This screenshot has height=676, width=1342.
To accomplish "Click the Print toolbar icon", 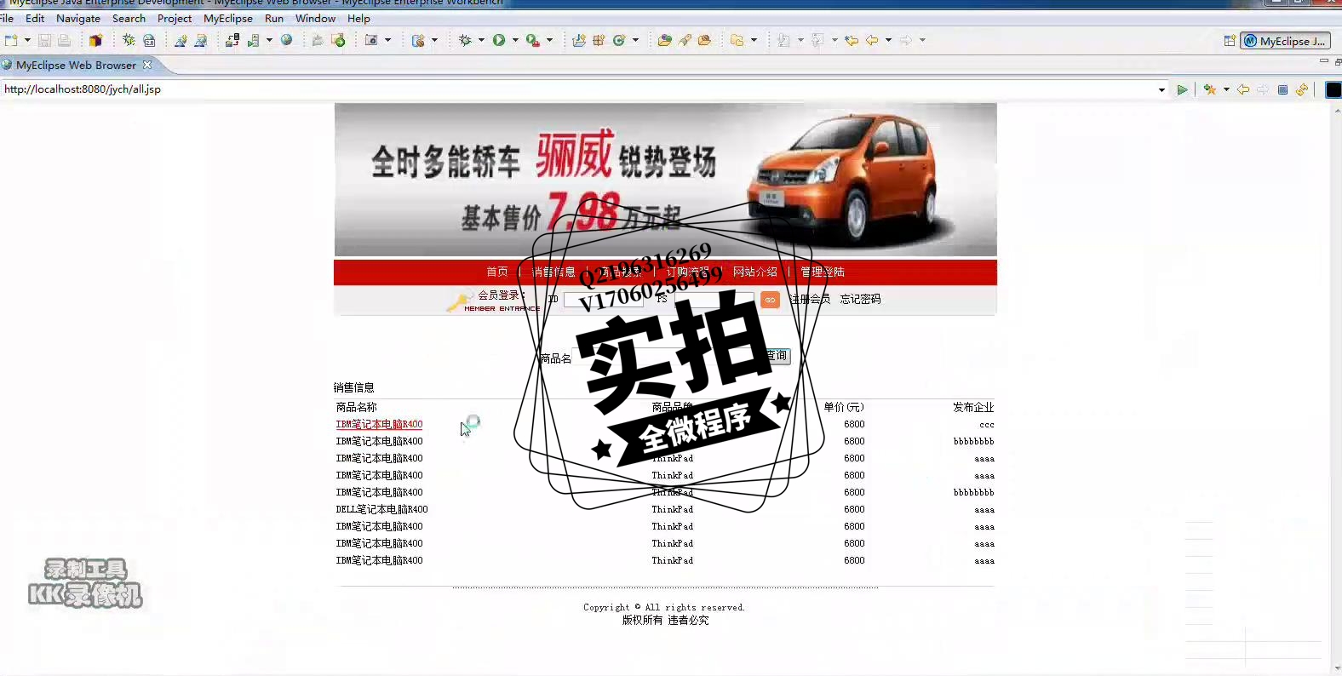I will coord(64,40).
